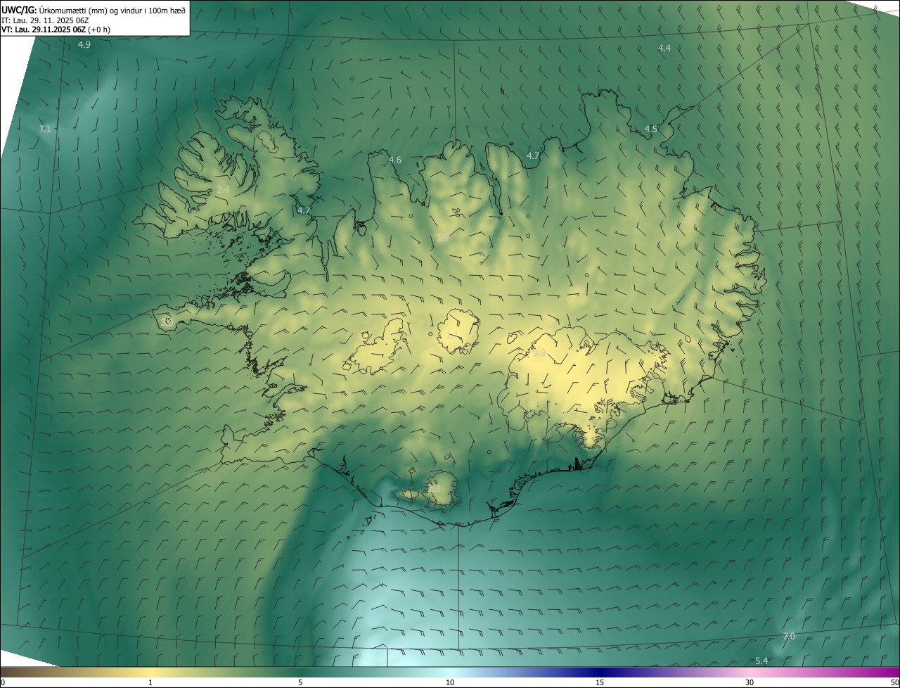The width and height of the screenshot is (900, 688).
Task: Click the 50 tick label on the color scale
Action: coord(894,683)
